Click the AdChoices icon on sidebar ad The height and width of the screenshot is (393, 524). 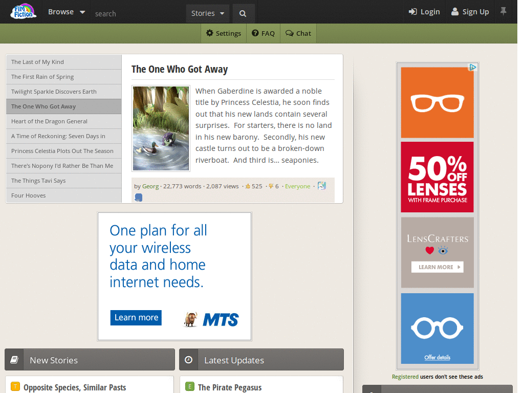coord(472,67)
